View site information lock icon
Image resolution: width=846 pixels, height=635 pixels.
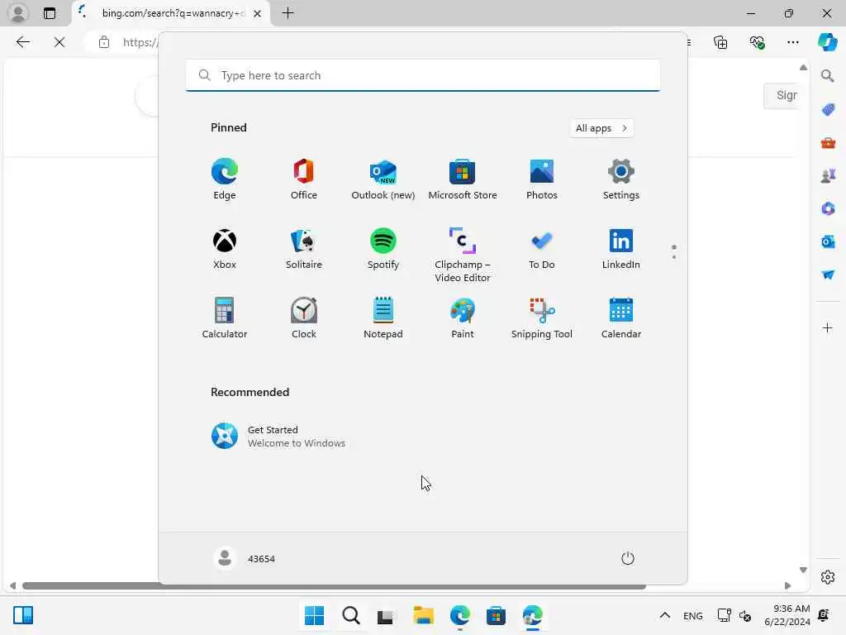coord(103,42)
